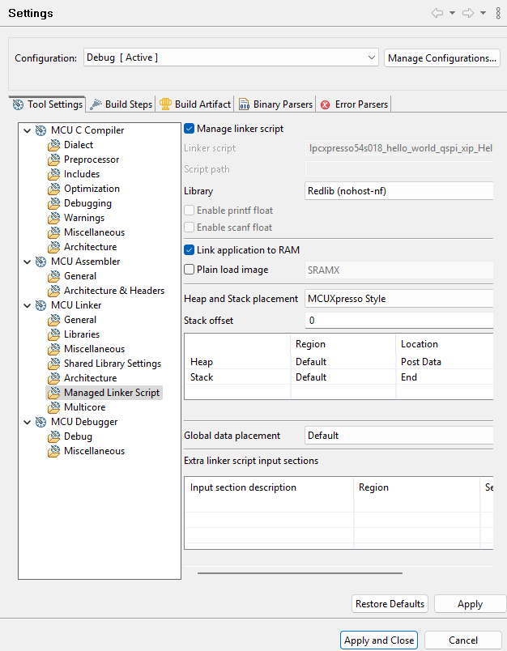The image size is (507, 651).
Task: Toggle Enable scanf float checkbox
Action: 189,228
